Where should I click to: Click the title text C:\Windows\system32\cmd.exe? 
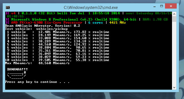91,8
